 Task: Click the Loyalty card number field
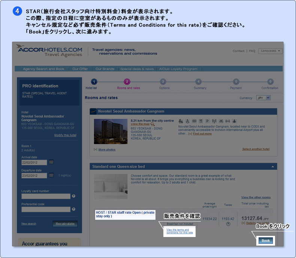[46, 196]
